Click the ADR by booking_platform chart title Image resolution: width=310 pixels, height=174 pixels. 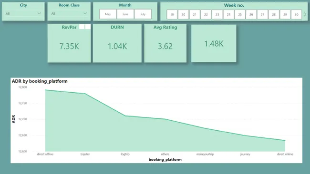click(40, 81)
